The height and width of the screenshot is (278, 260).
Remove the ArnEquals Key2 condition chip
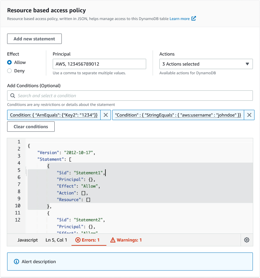coord(105,115)
